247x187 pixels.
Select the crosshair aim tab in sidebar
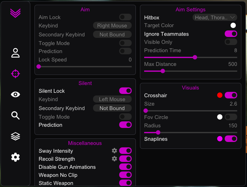click(15, 74)
